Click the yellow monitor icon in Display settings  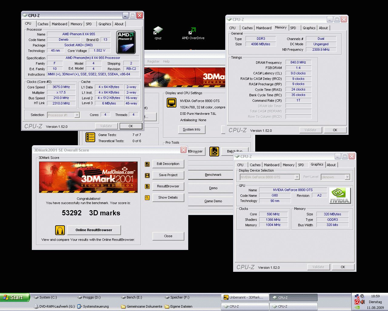(x=172, y=103)
